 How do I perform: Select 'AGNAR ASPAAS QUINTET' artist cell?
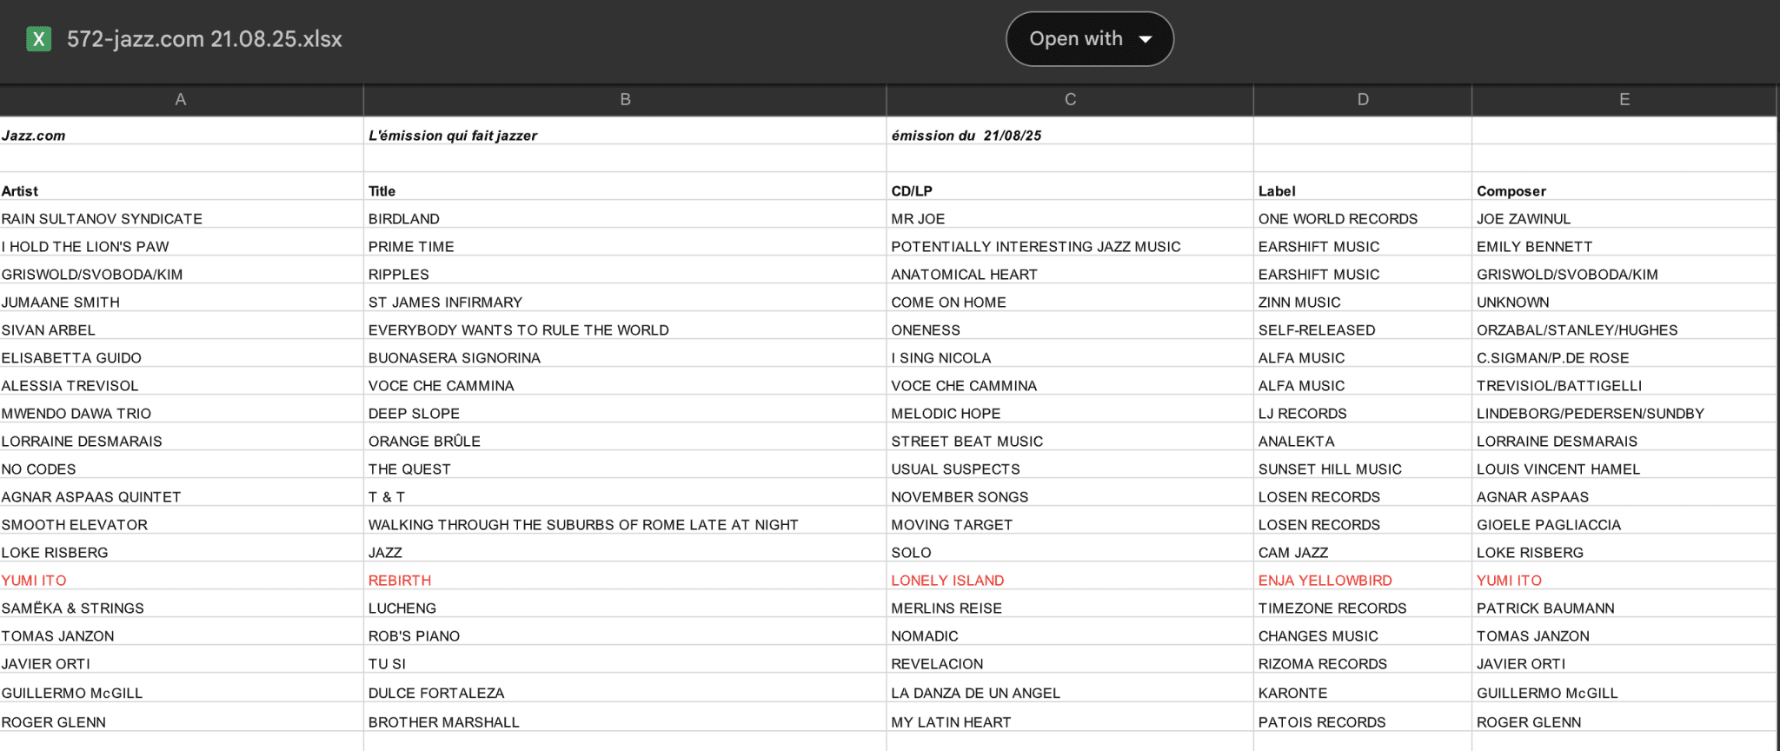[181, 493]
